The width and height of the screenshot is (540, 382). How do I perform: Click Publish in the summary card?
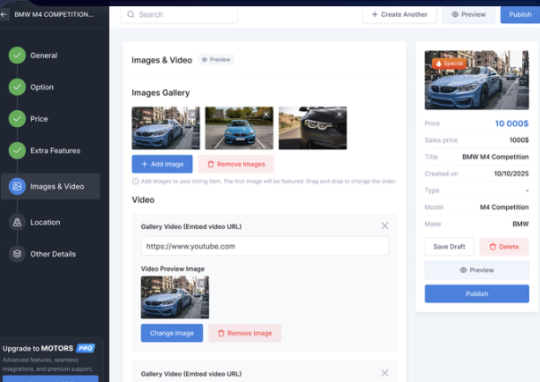click(x=477, y=293)
